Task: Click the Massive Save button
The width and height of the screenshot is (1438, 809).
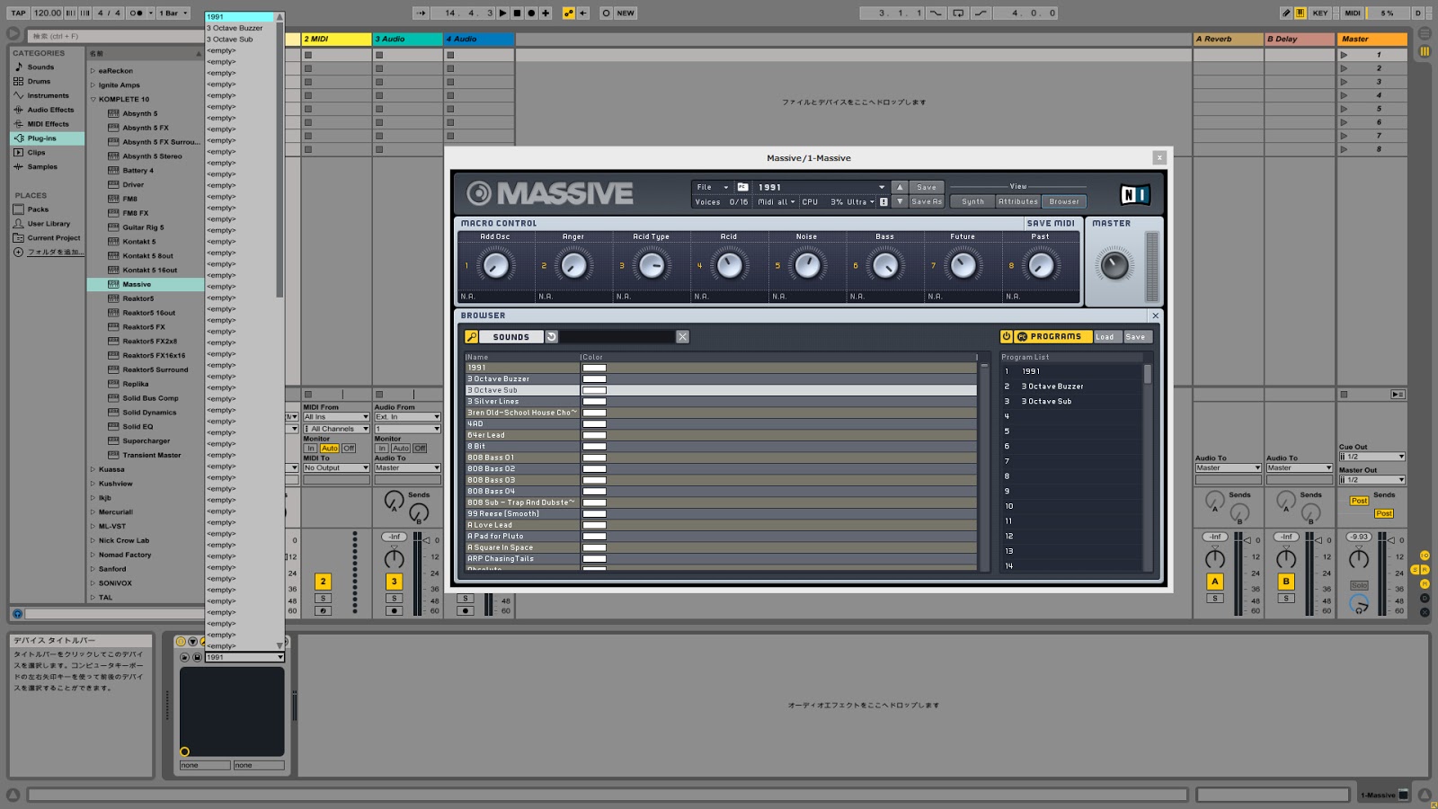Action: [927, 188]
